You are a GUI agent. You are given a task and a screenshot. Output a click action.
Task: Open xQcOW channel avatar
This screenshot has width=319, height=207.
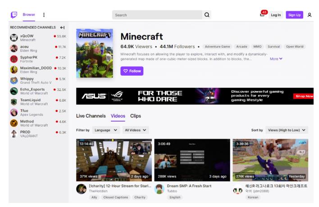pyautogui.click(x=14, y=38)
